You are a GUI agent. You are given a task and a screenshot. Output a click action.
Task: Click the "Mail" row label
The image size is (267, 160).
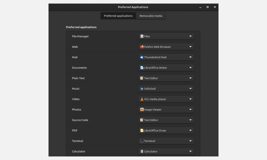click(75, 57)
